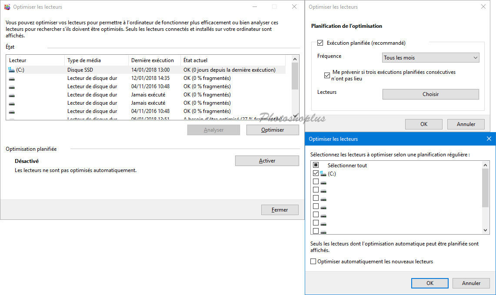The height and width of the screenshot is (295, 496).
Task: Enable Optimiser automatiquement les nouveaux lecteurs
Action: [x=313, y=262]
